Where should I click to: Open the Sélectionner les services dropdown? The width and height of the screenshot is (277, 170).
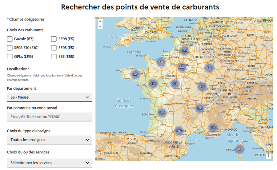50,163
